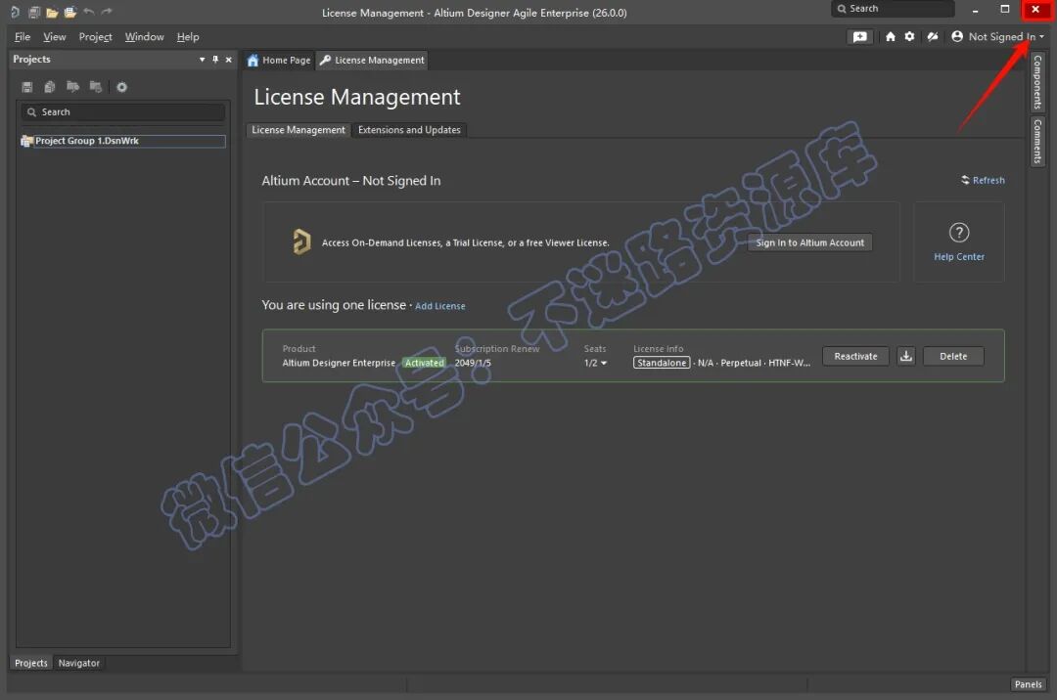Viewport: 1057px width, 700px height.
Task: Switch to the Home Page document tab
Action: 279,60
